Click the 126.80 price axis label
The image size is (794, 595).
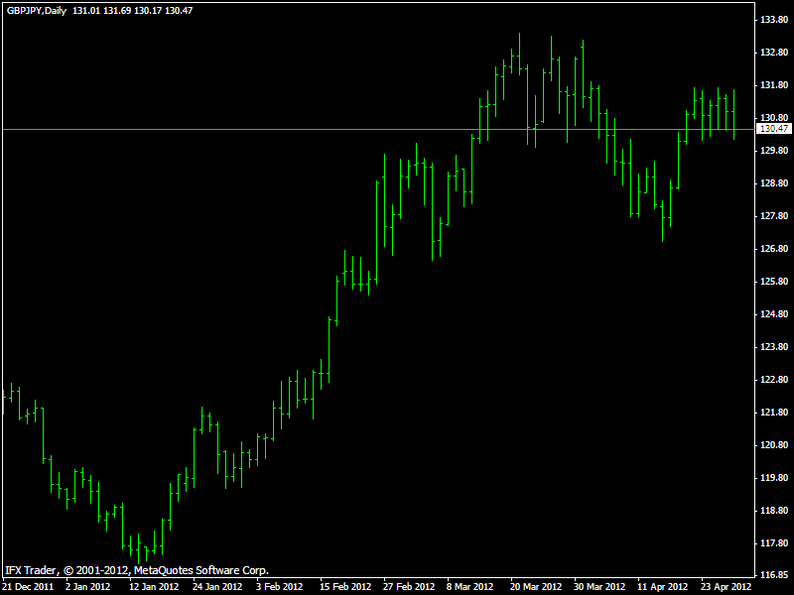[x=774, y=249]
